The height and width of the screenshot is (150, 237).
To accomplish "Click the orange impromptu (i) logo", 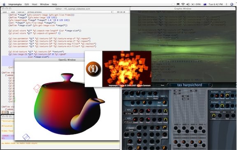I will click(93, 69).
